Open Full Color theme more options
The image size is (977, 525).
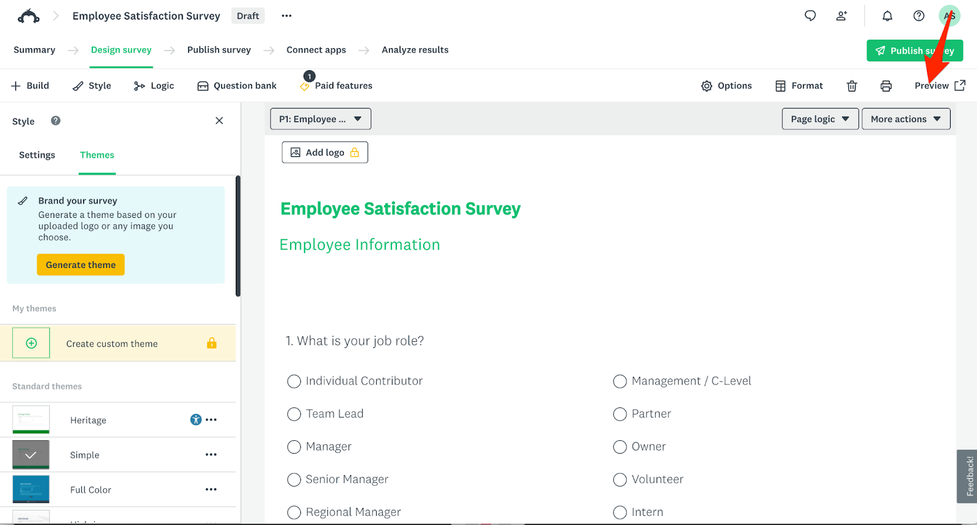(x=211, y=489)
